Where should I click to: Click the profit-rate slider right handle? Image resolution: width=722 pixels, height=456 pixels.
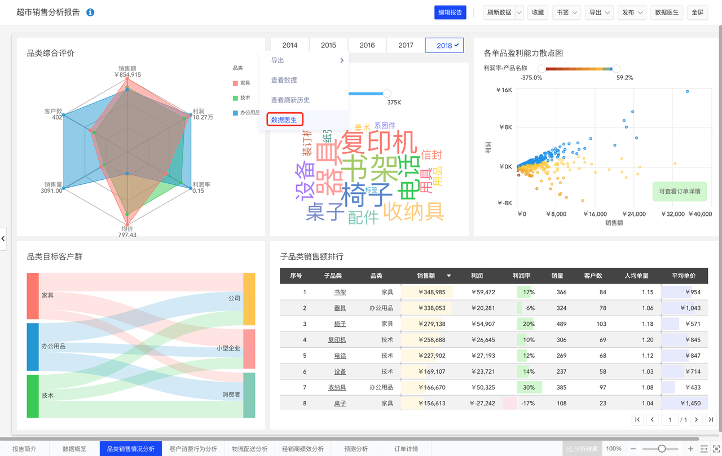tap(616, 69)
